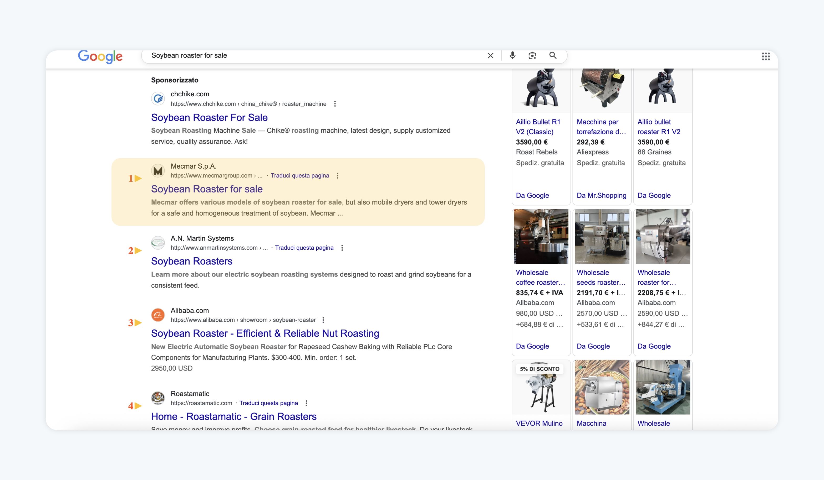Image resolution: width=824 pixels, height=480 pixels.
Task: Open Wholesale roaster for… product link
Action: coord(657,278)
